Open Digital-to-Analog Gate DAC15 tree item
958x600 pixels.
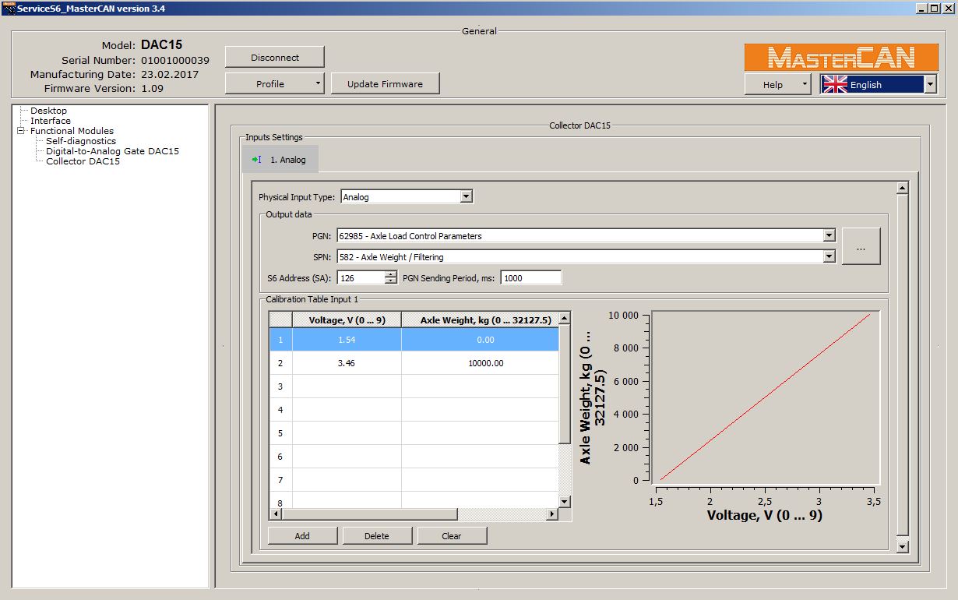(x=112, y=151)
